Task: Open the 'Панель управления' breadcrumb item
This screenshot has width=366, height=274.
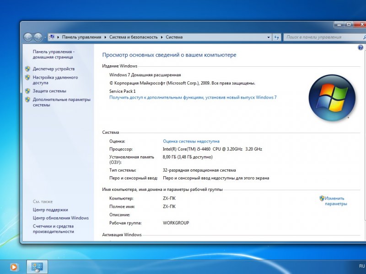Action: 81,37
